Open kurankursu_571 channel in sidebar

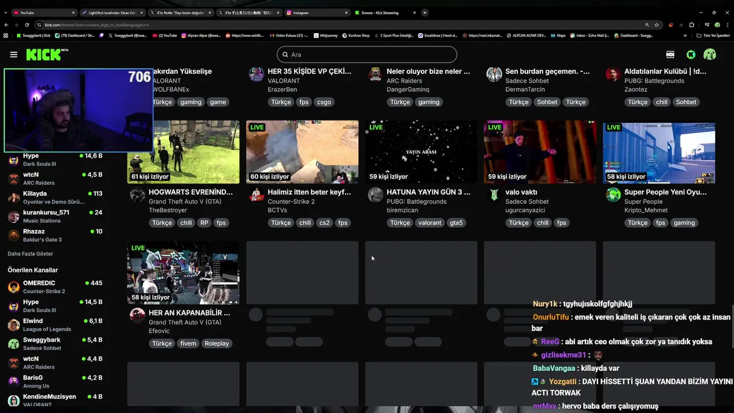pyautogui.click(x=55, y=216)
